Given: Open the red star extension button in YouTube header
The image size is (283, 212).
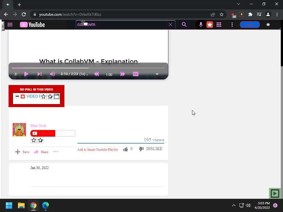Looking at the screenshot, I should (x=210, y=25).
